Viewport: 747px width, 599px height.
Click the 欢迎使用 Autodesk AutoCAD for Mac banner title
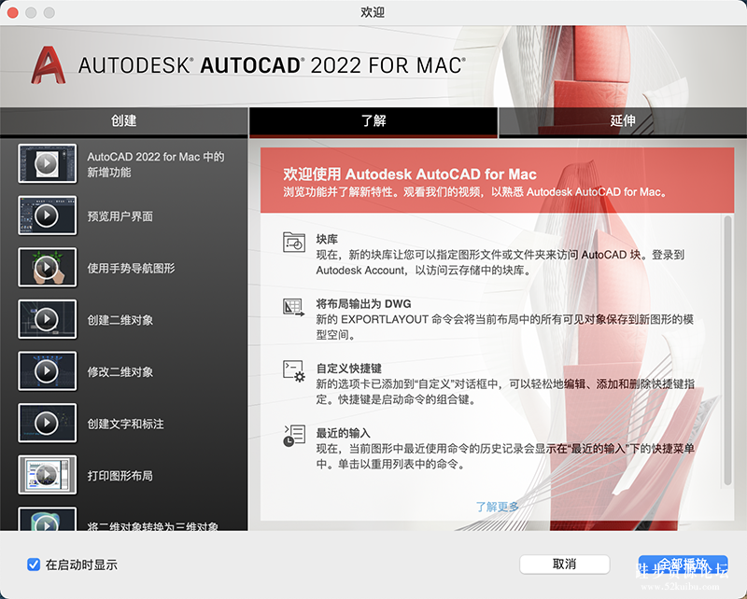[x=410, y=174]
